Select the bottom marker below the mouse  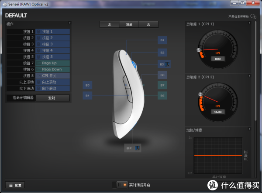(133, 148)
